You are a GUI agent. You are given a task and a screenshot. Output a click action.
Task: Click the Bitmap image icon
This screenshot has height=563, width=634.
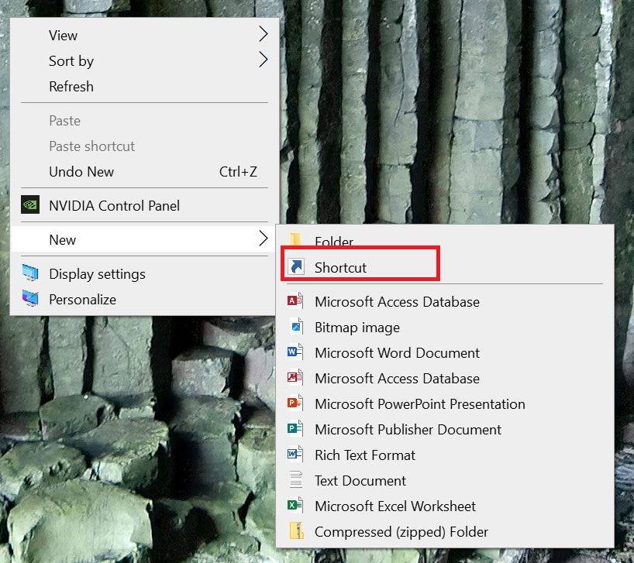pyautogui.click(x=295, y=327)
